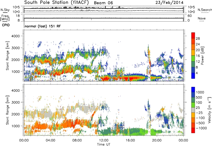Click the '−25' value on Velocity colorbar
Screen dimensions: 212x146
pos(199,113)
